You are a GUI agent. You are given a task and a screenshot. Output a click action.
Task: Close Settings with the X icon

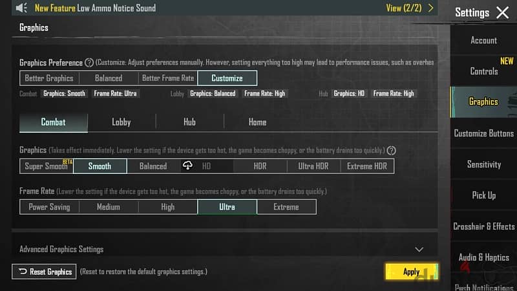pyautogui.click(x=503, y=13)
